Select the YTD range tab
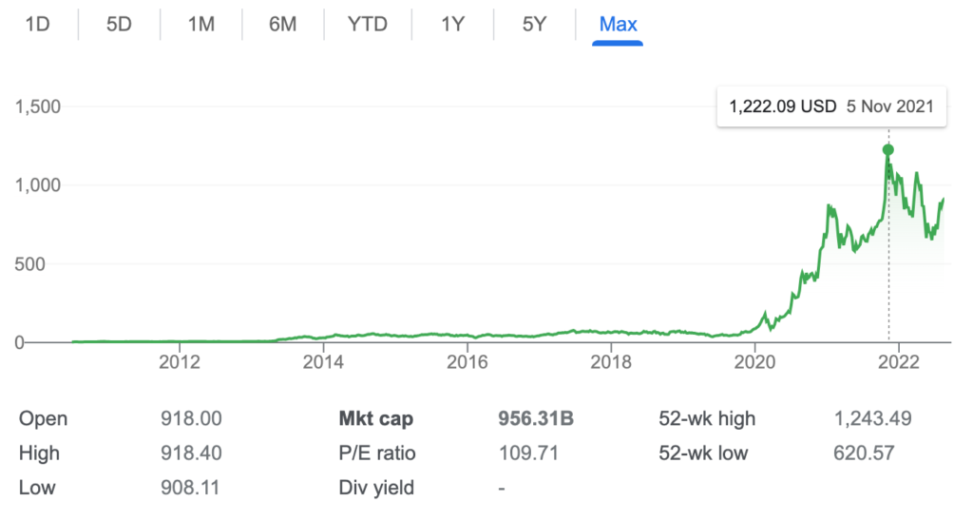The width and height of the screenshot is (973, 521). [368, 24]
